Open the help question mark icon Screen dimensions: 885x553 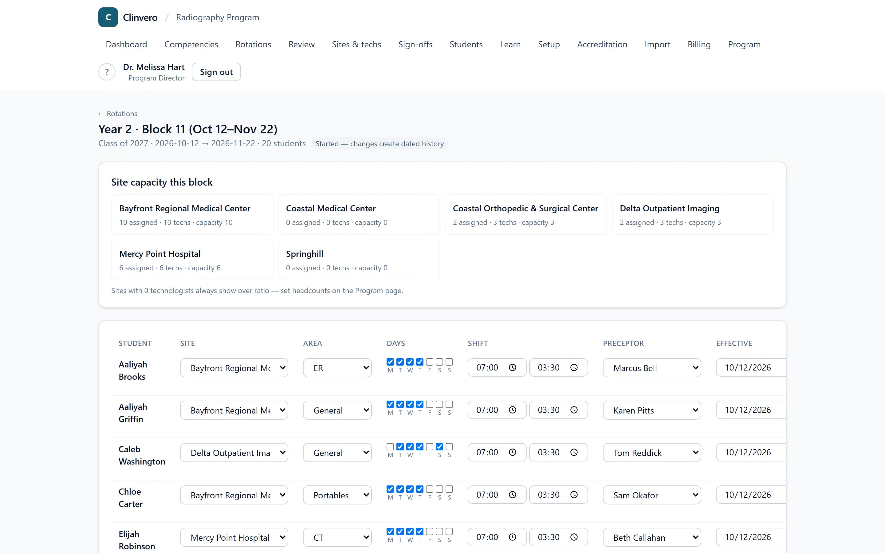[x=107, y=72]
